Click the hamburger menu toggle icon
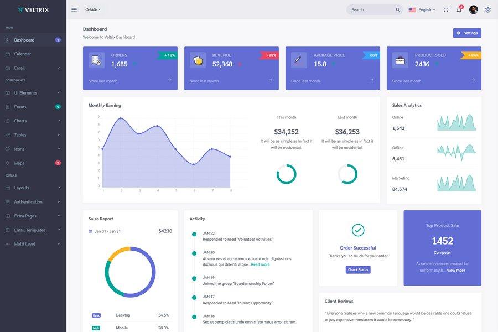The image size is (498, 332). pyautogui.click(x=74, y=9)
